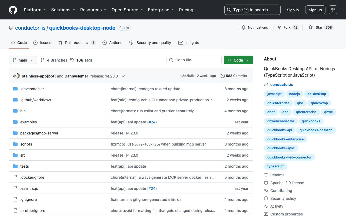Click the bin folder icon

point(15,111)
